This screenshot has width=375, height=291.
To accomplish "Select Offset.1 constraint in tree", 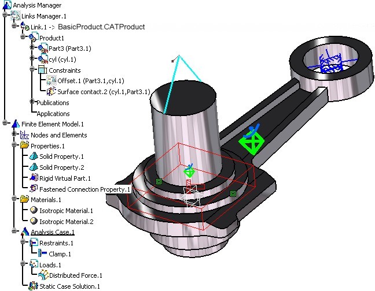I will click(x=91, y=81).
